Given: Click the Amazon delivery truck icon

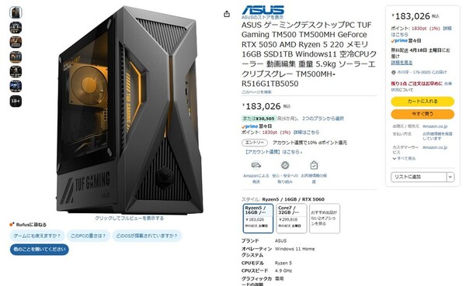Looking at the screenshot, I should [x=256, y=165].
